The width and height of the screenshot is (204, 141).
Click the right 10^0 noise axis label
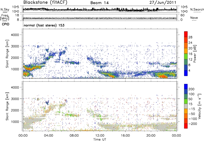pos(184,11)
